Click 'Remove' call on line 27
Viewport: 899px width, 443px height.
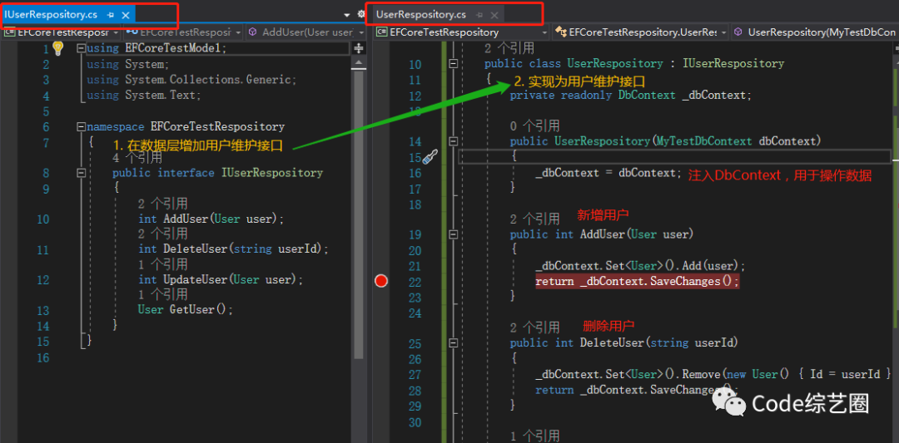point(701,374)
